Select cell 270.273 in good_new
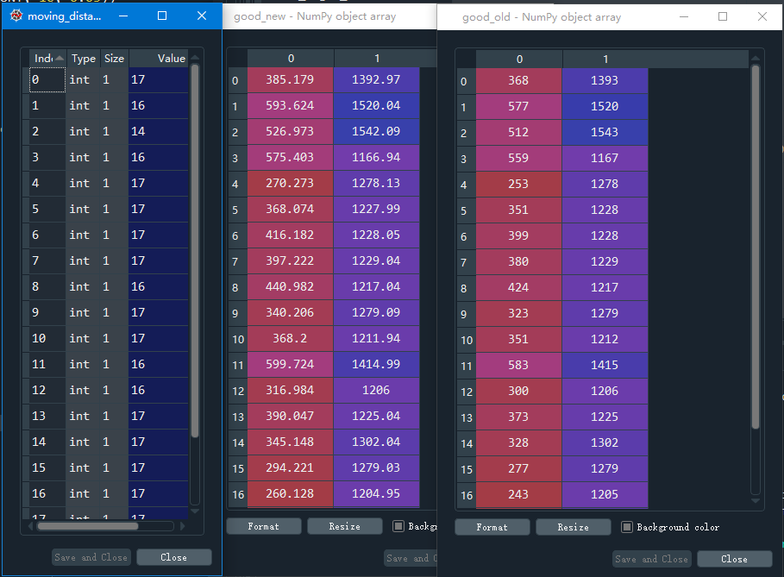Screen dimensions: 784x577 290,183
